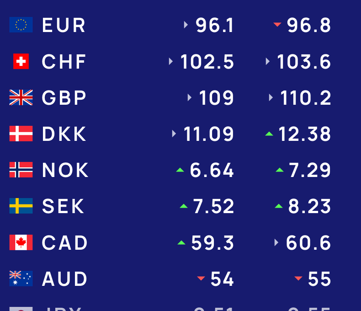This screenshot has width=361, height=311.
Task: Click the DKK rate value 11.09
Action: coord(208,134)
